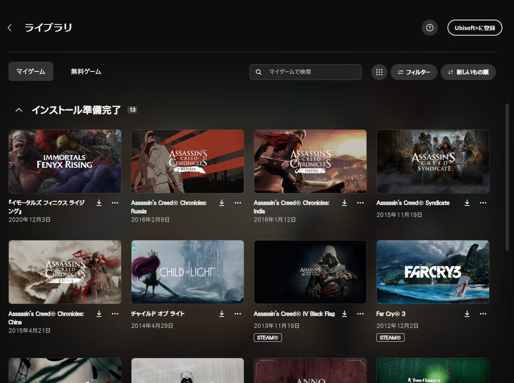Click the date 2014年4月29日
Image resolution: width=514 pixels, height=383 pixels.
pos(152,326)
